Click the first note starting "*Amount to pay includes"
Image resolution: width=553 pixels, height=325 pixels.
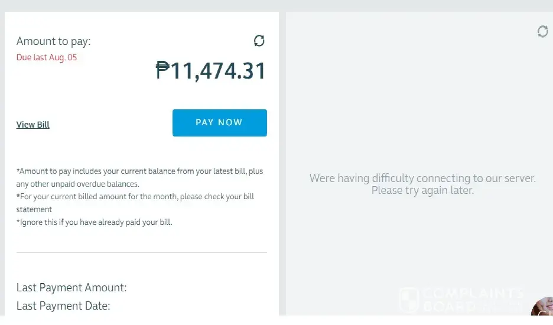point(139,171)
